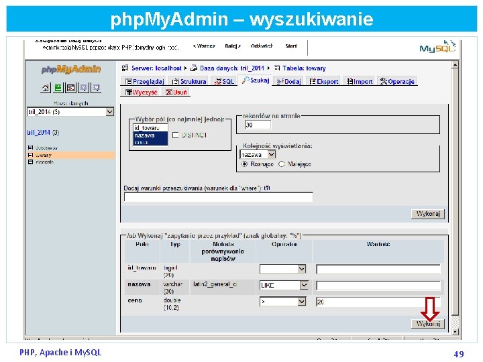The width and height of the screenshot is (483, 362).
Task: Click the Wartość field containing 20 for cena
Action: [378, 302]
